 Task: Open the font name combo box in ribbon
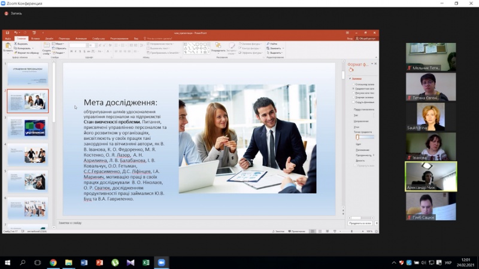[78, 45]
